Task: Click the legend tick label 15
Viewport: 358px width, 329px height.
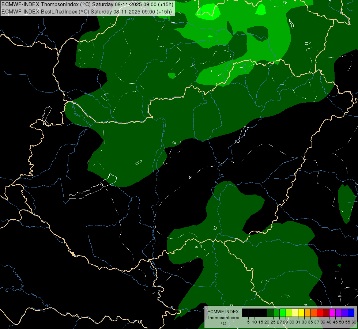Action: (x=261, y=322)
